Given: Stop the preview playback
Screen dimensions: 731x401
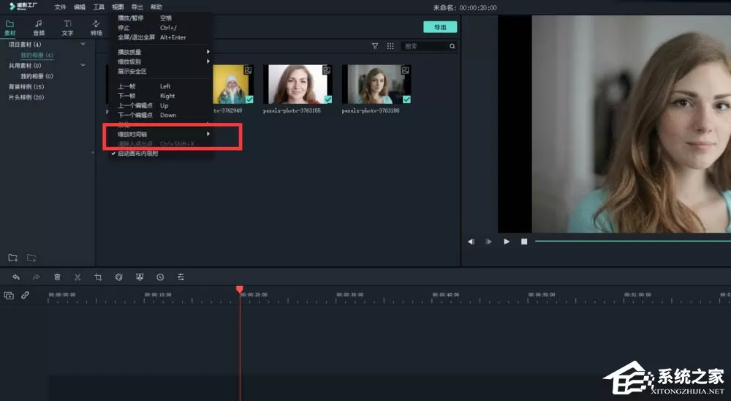Looking at the screenshot, I should click(524, 241).
